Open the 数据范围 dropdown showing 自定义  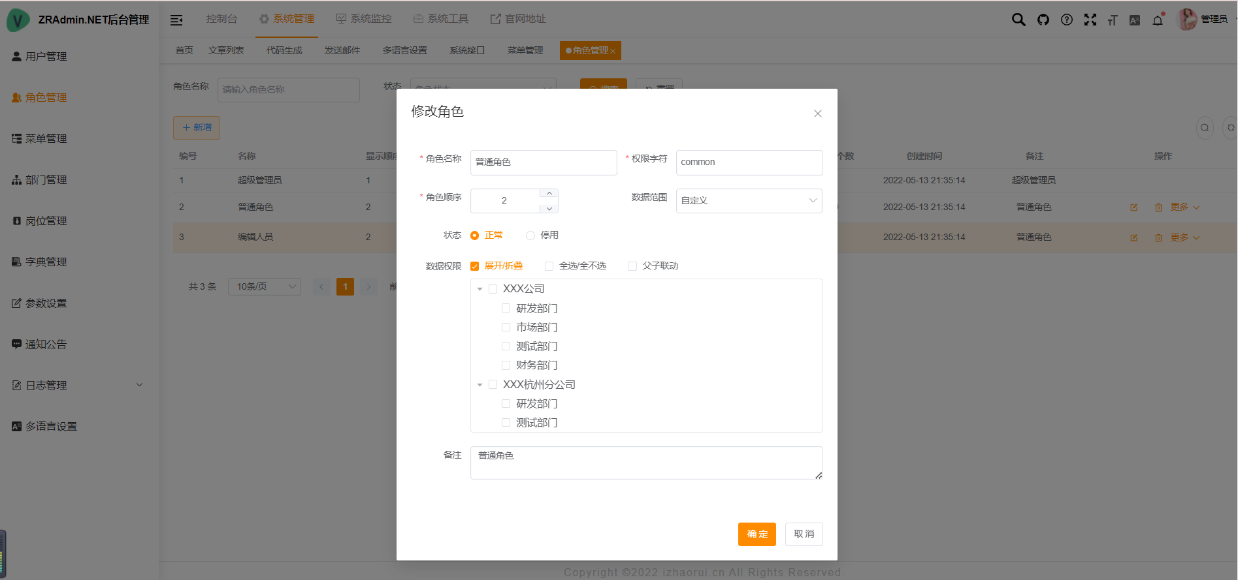pyautogui.click(x=749, y=200)
